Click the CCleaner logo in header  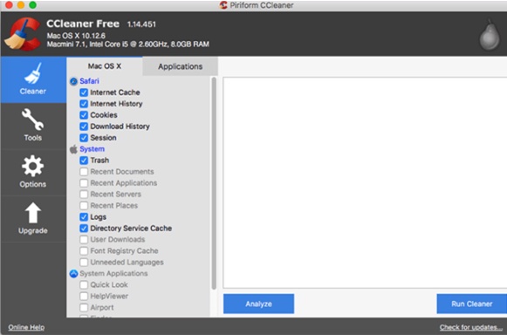click(23, 34)
